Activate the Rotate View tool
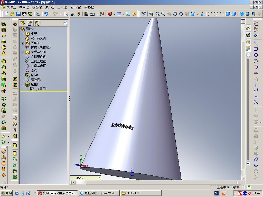This screenshot has height=197, width=263. (175, 14)
